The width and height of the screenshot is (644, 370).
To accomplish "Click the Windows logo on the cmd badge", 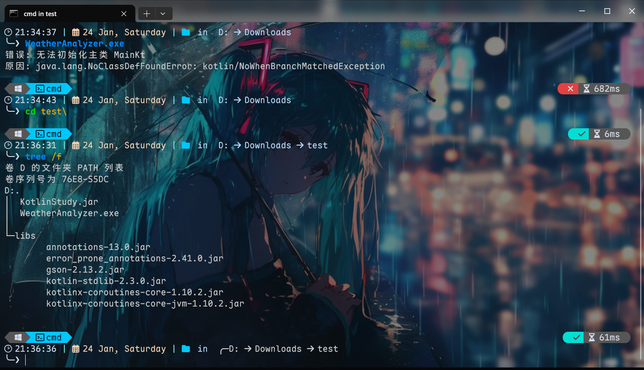I will [x=17, y=89].
